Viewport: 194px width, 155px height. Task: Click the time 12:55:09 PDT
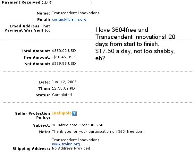tap(64, 88)
